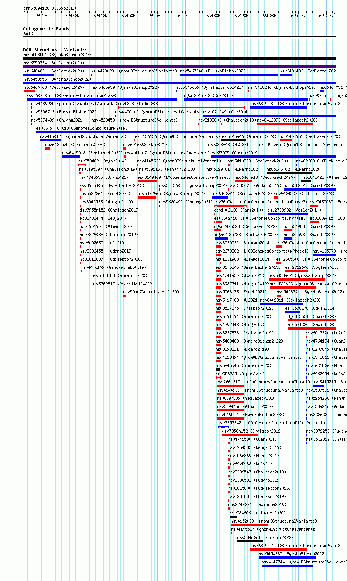Open nsv6400436 (Sedlazeck2020) entry
Viewport: 347px width, 581px height.
(x=310, y=71)
